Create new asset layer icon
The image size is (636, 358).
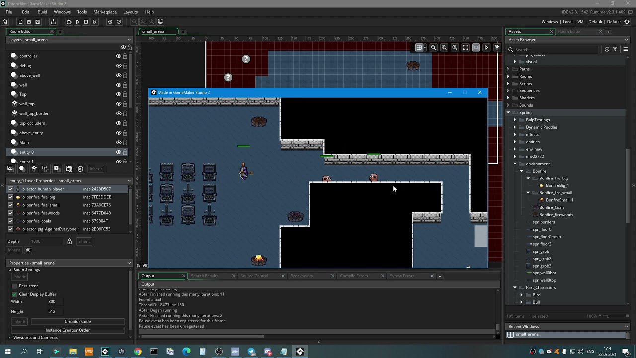tap(57, 168)
